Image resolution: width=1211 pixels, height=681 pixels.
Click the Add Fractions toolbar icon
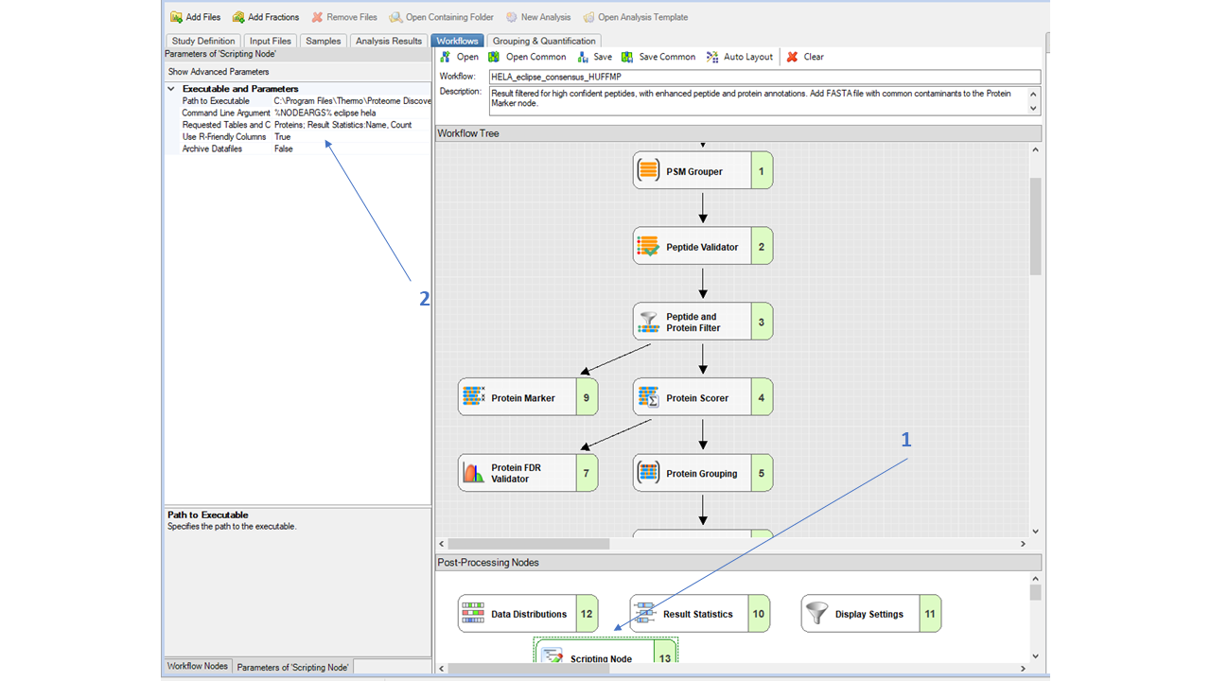[x=239, y=16]
